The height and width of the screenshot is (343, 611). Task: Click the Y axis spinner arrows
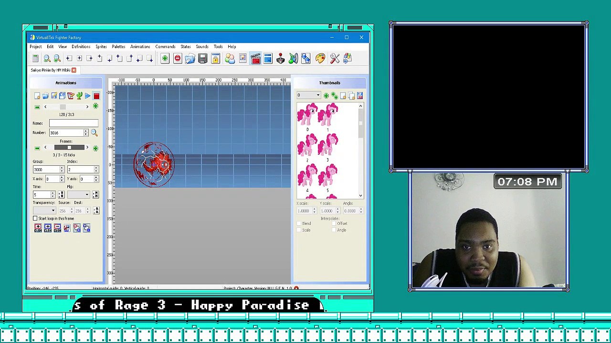pos(96,179)
